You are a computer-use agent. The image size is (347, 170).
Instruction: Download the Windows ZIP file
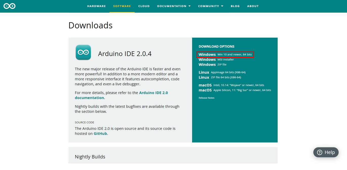[x=212, y=65]
